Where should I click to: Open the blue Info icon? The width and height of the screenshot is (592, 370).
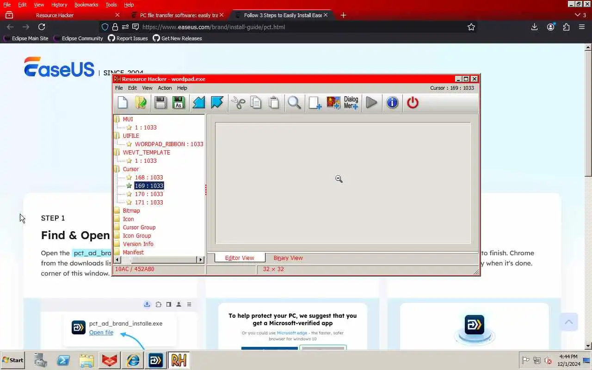[392, 103]
